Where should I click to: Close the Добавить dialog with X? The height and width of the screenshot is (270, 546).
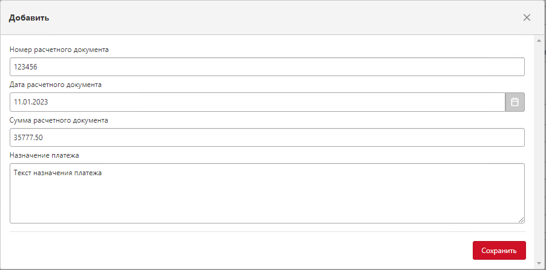tap(527, 18)
